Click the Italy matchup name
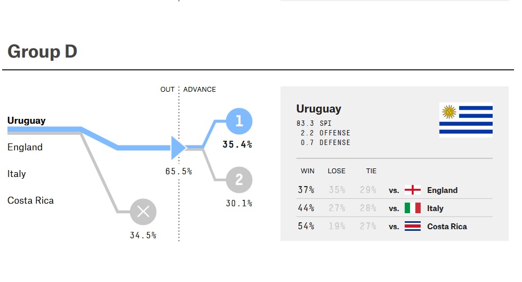Screen dimensions: 522x282 435,208
